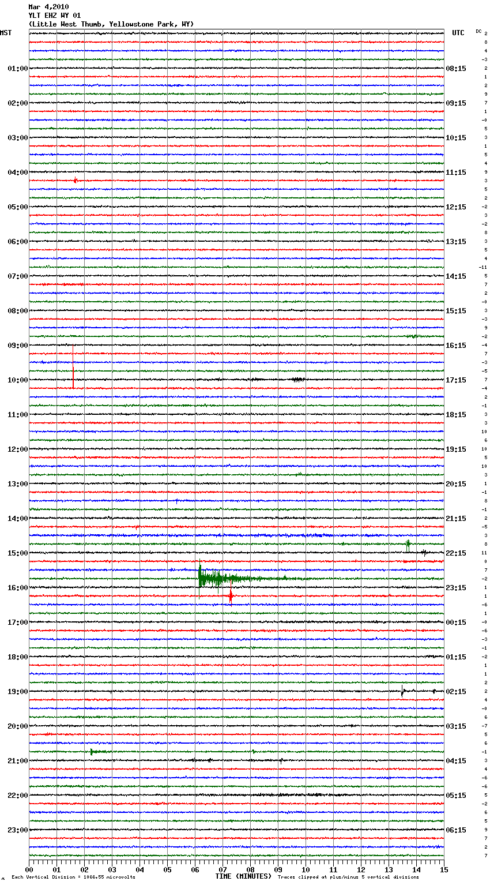Viewport: 490px width, 885px height.
Task: Select minute 00 on the bottom axis
Action: (x=29, y=869)
